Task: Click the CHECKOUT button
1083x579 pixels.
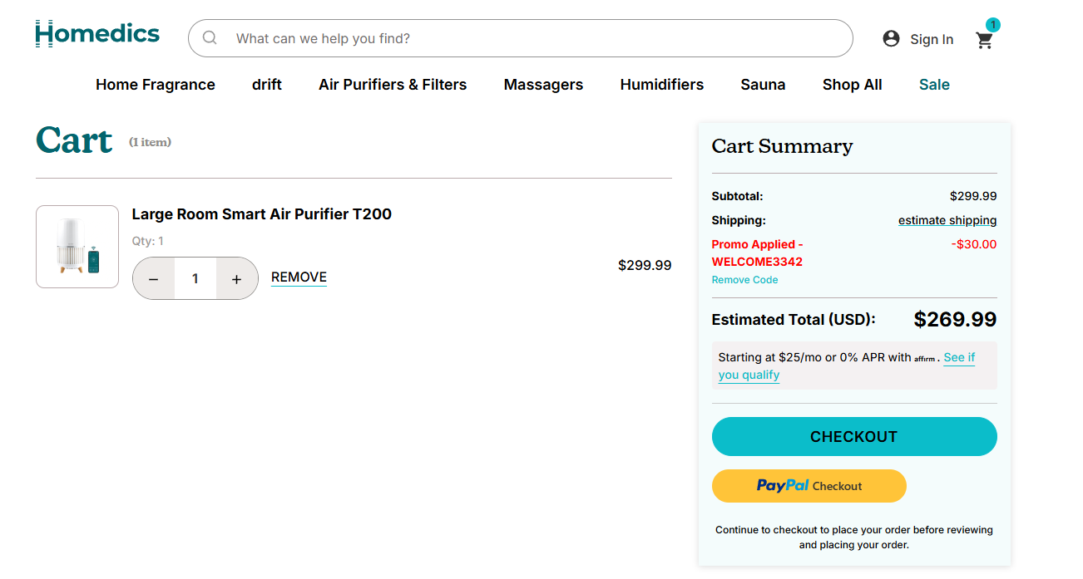Action: pos(854,437)
